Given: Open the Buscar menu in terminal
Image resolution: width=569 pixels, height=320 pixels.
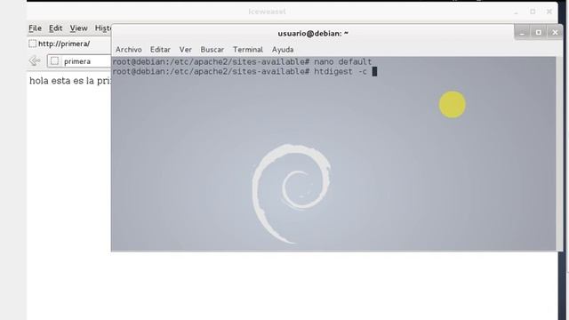Looking at the screenshot, I should tap(212, 50).
